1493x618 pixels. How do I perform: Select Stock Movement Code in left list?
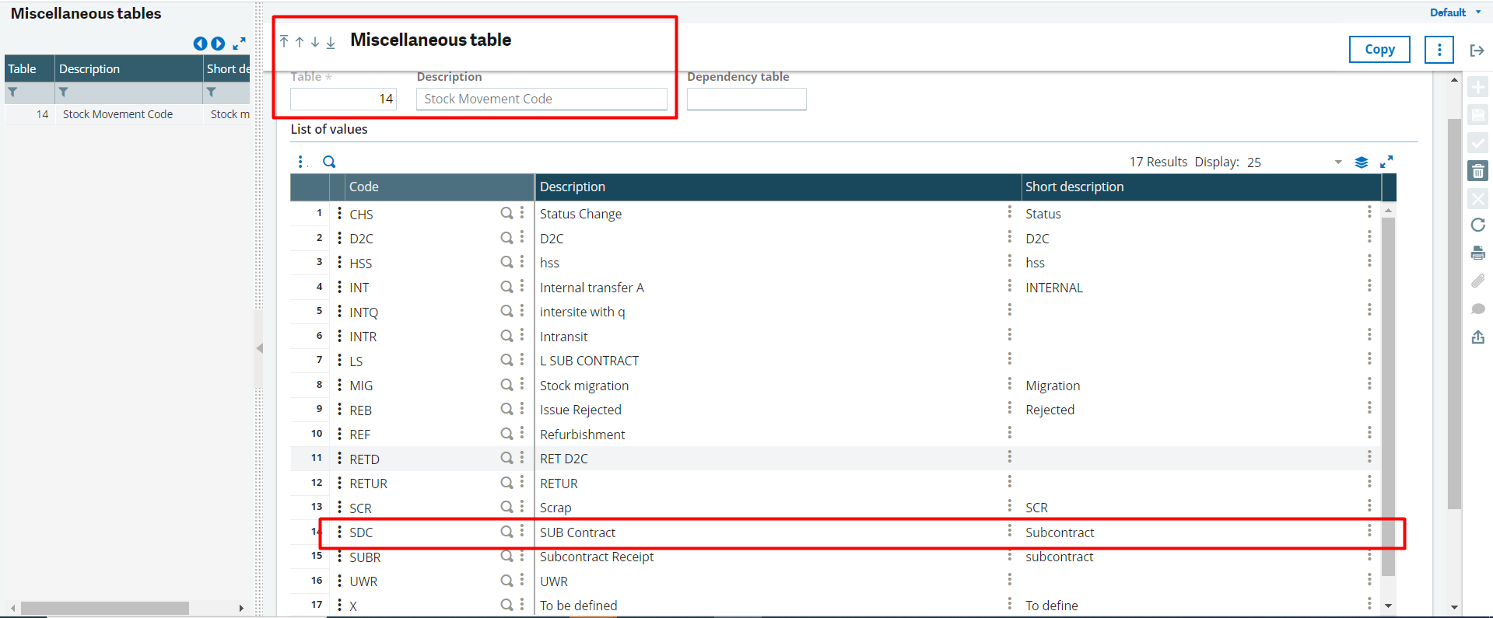(117, 114)
